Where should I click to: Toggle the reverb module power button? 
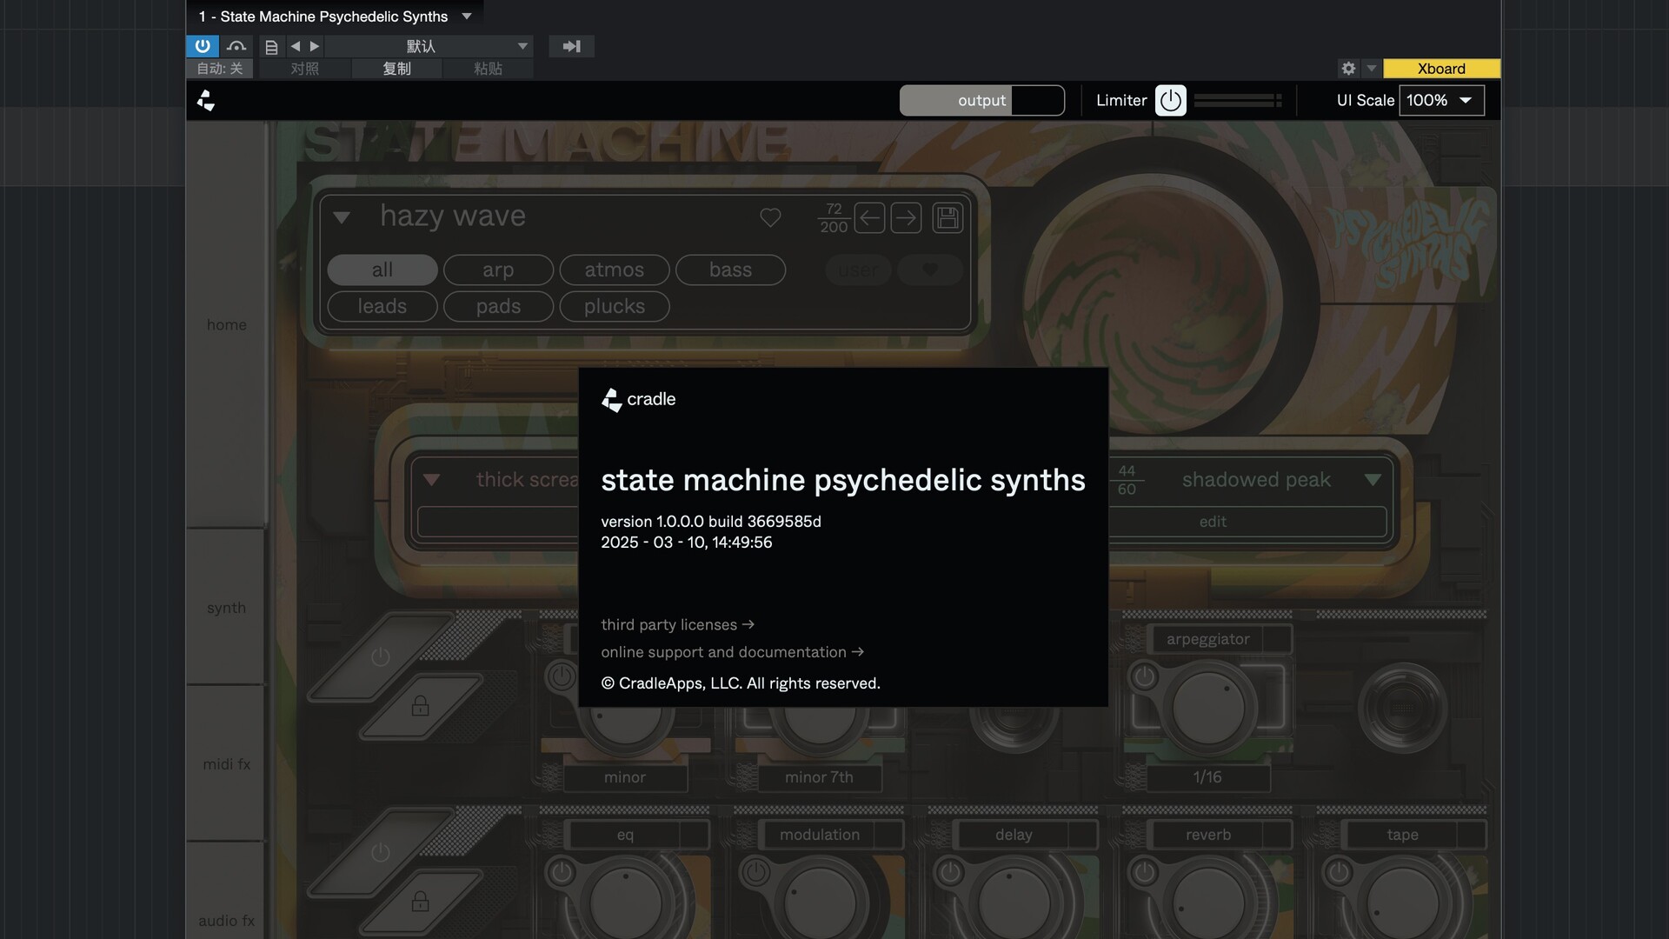pos(1145,871)
